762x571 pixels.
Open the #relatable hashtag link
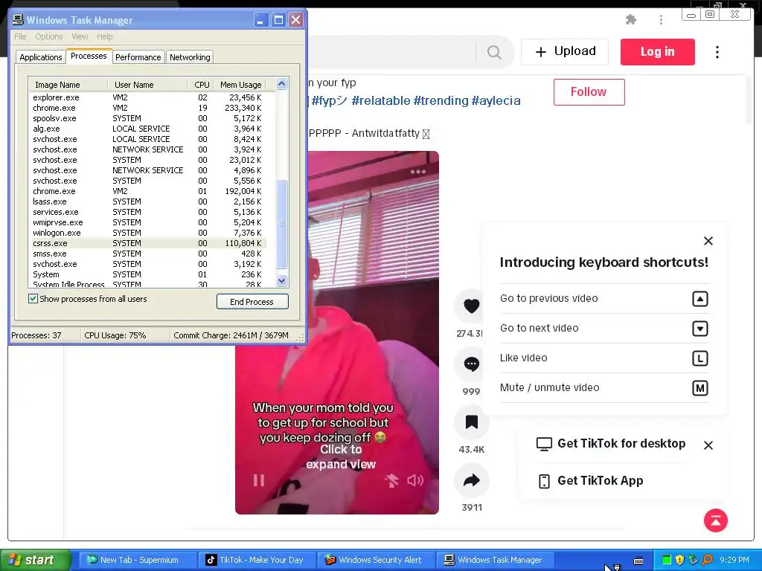point(381,100)
